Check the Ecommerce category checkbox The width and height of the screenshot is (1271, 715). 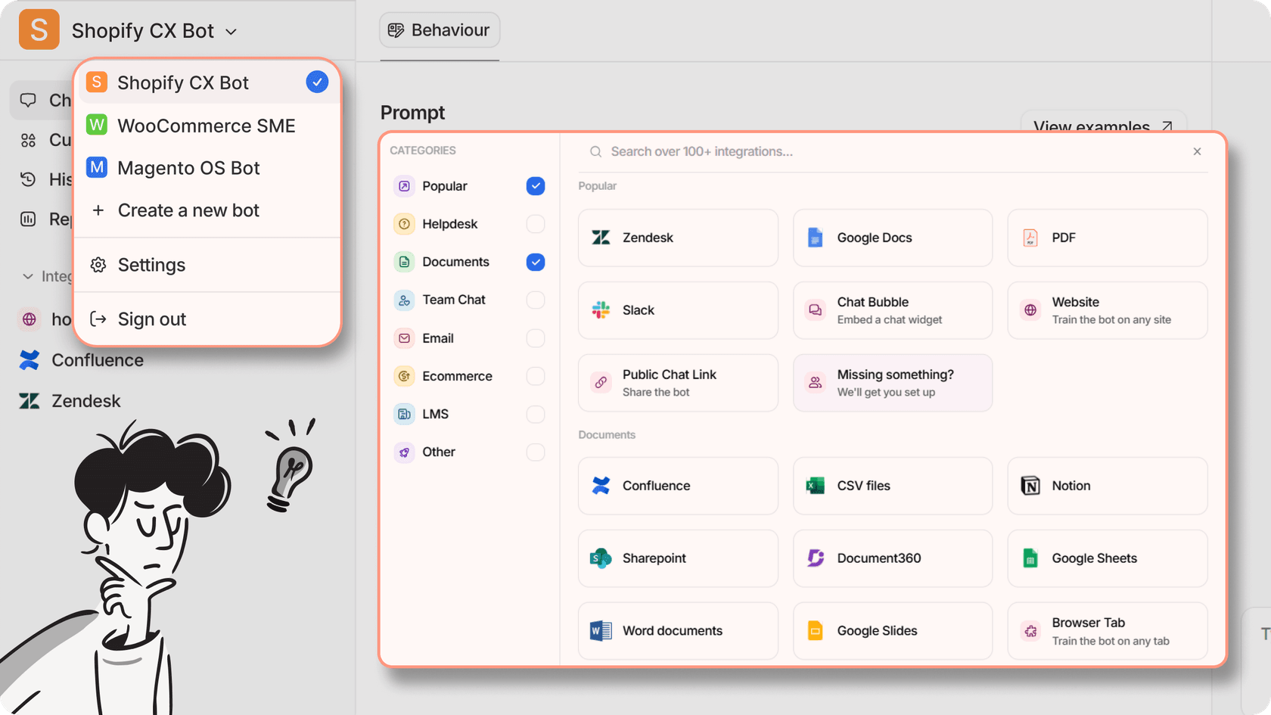tap(536, 376)
